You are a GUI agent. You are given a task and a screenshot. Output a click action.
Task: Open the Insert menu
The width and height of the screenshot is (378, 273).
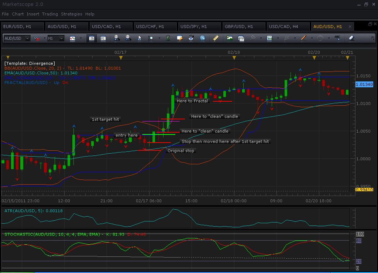coord(33,14)
